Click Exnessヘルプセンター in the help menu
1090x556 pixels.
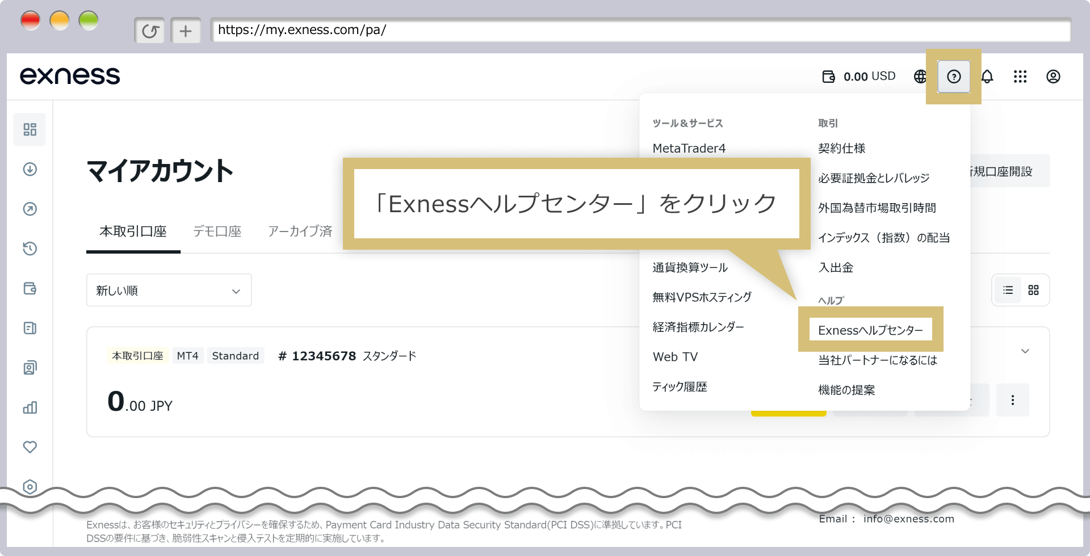(x=871, y=330)
